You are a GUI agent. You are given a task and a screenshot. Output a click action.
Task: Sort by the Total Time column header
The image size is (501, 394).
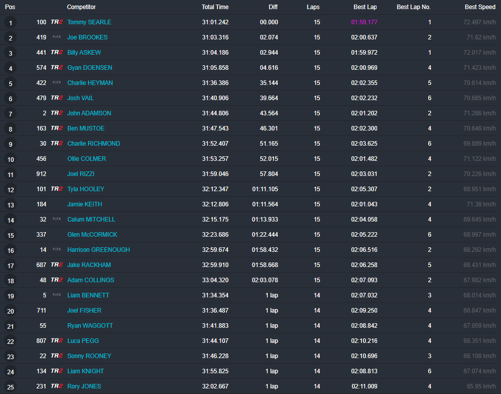click(x=215, y=7)
